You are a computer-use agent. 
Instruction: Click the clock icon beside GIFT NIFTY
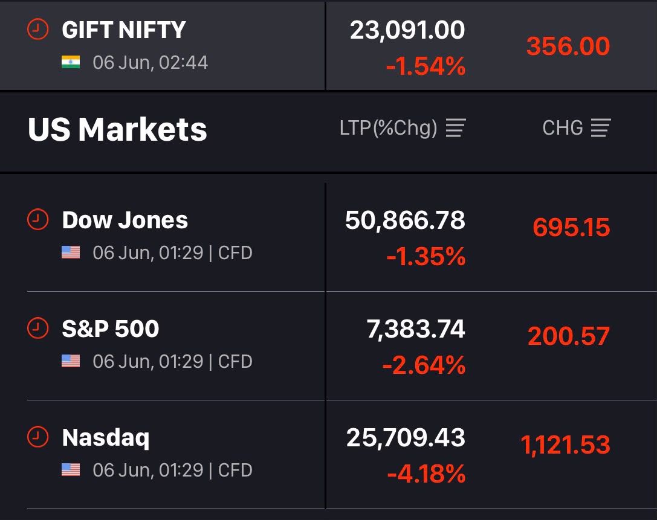tap(37, 30)
